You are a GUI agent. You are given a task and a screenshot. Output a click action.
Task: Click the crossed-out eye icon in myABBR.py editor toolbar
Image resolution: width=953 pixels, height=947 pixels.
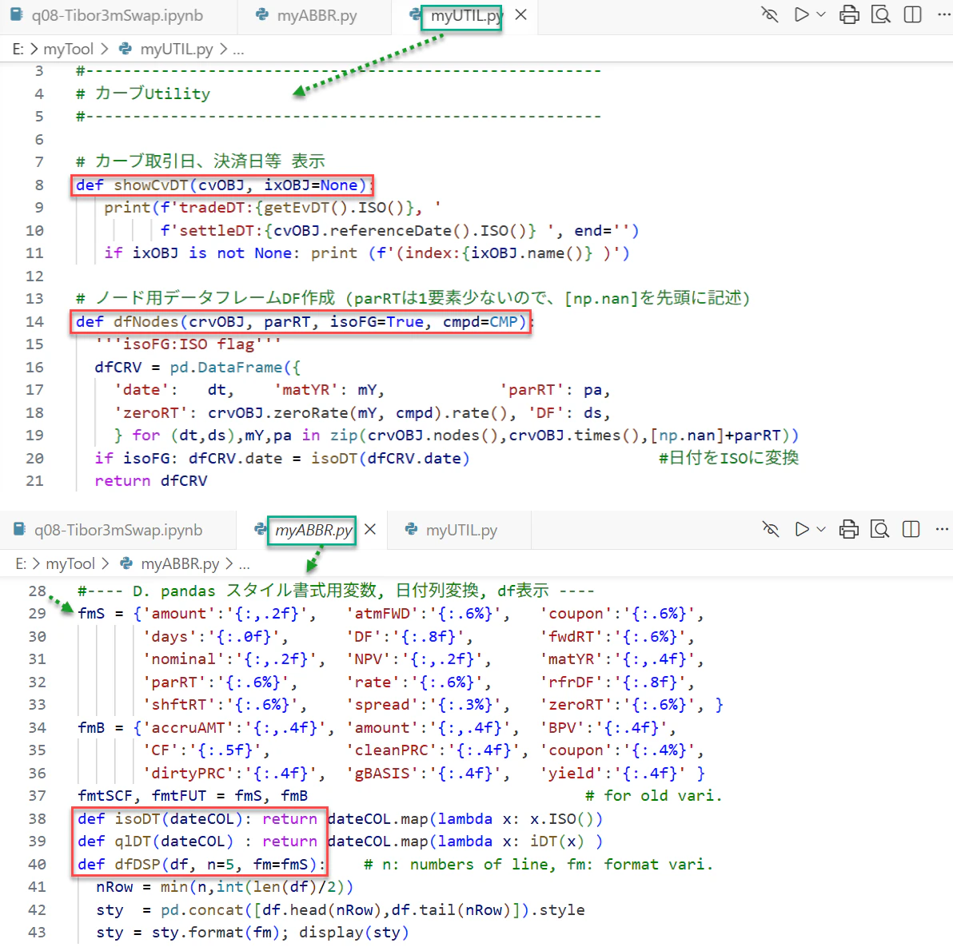[x=771, y=530]
